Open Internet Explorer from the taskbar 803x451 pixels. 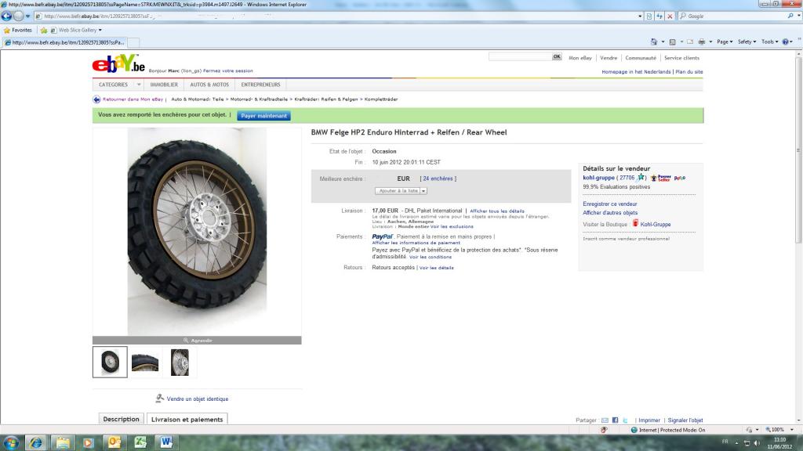pos(36,442)
